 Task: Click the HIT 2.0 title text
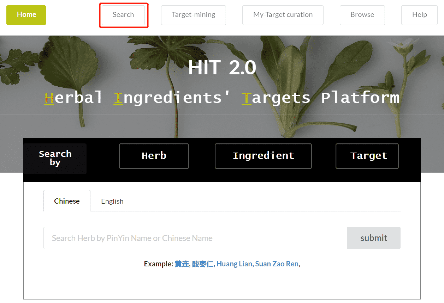click(222, 68)
